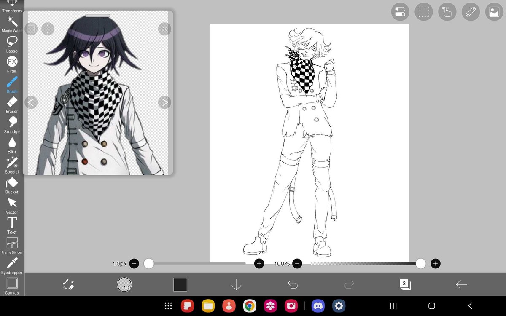Select the Brush tool

12,85
